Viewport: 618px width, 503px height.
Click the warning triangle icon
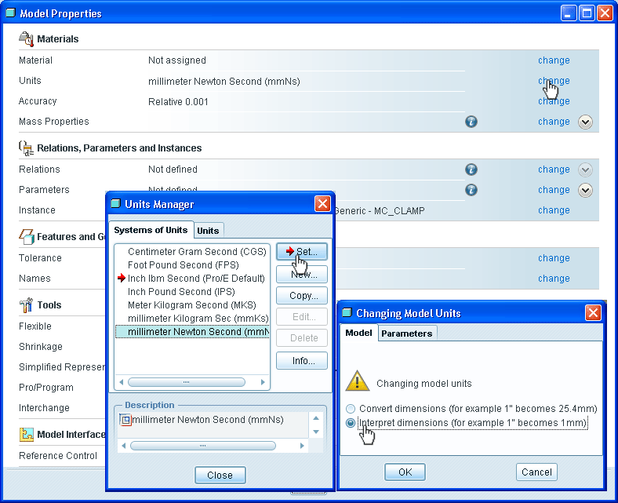tap(358, 381)
